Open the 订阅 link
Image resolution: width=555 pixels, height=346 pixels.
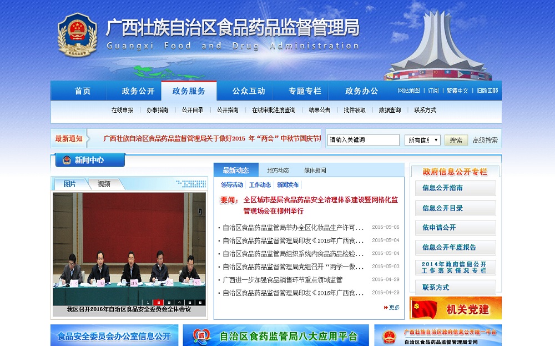click(433, 91)
